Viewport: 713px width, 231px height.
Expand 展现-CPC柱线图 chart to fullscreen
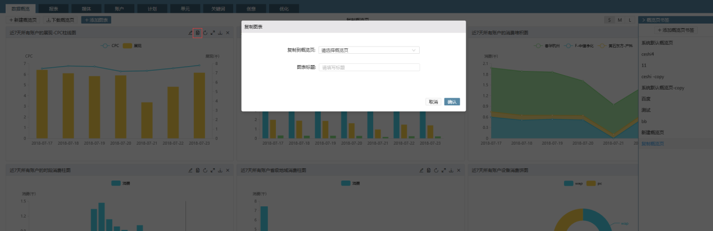212,33
